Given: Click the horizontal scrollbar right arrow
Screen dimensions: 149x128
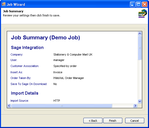Looking at the screenshot, I should point(135,106).
